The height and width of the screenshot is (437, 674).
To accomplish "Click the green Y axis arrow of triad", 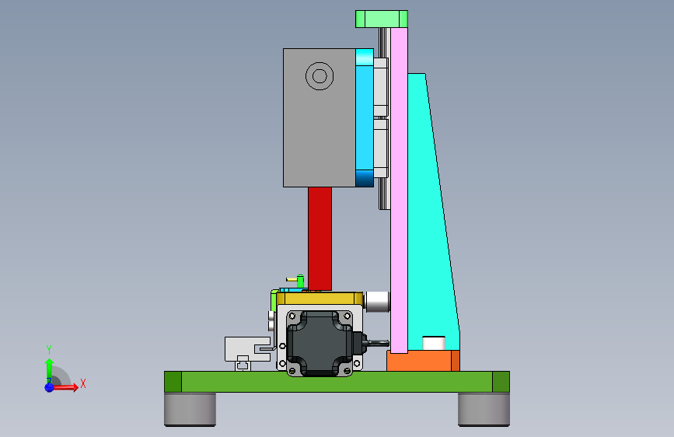I will [49, 370].
